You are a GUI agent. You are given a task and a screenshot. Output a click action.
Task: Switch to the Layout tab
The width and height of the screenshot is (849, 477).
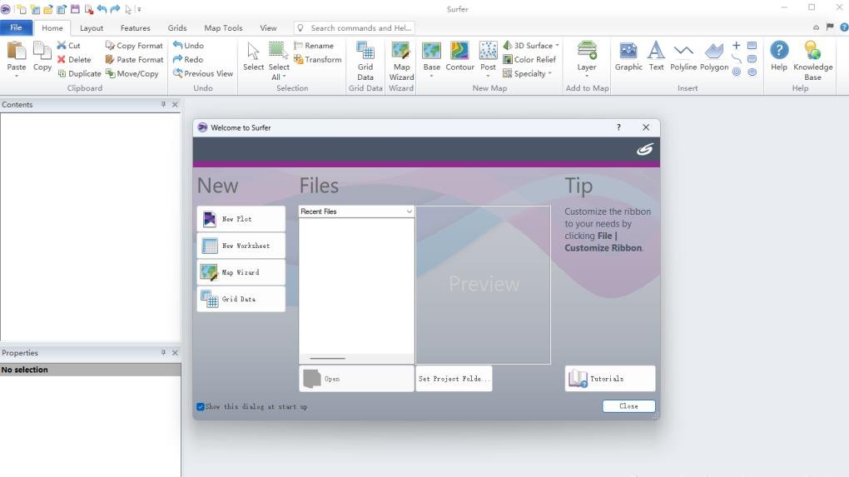click(91, 27)
